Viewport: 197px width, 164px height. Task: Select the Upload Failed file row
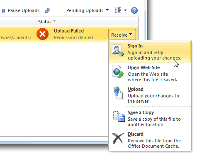click(69, 35)
